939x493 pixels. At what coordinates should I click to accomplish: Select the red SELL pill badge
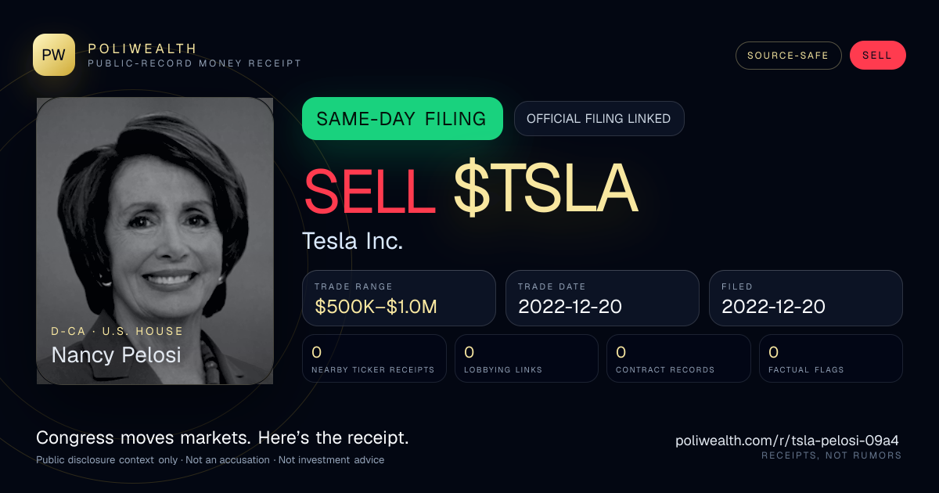point(877,56)
